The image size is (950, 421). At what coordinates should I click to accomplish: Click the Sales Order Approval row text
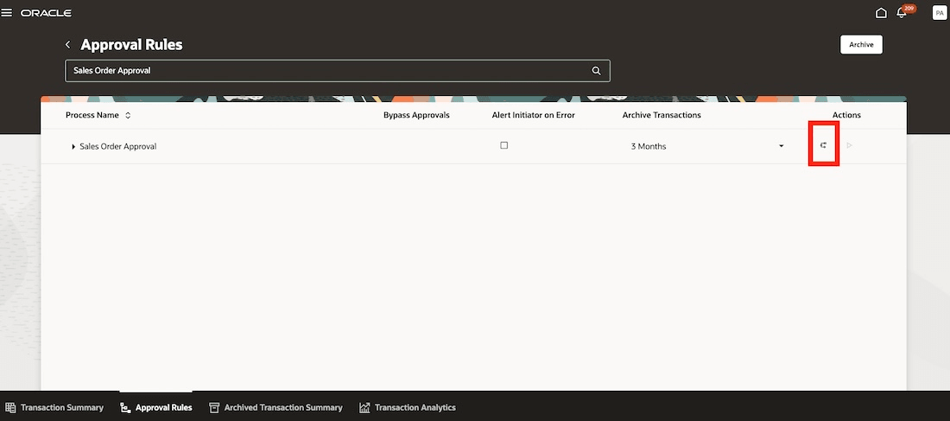[x=118, y=146]
